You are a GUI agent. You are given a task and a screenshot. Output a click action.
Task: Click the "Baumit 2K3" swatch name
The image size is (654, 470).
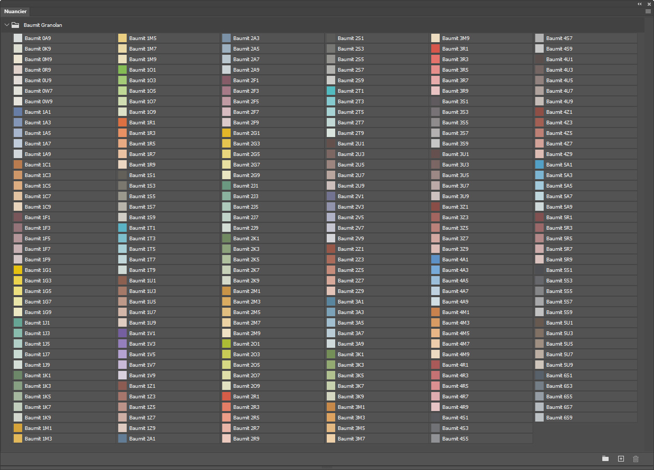[x=247, y=249]
